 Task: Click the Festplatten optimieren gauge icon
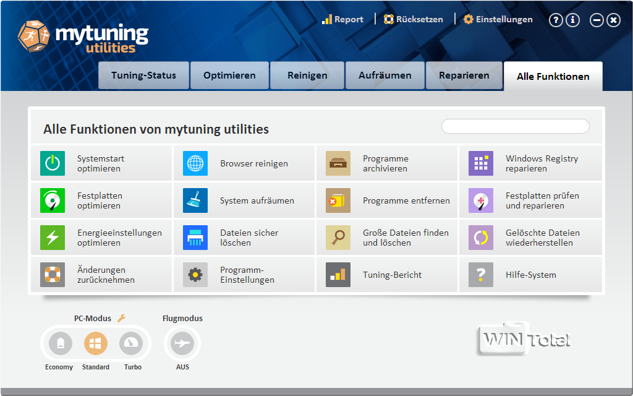pos(53,200)
